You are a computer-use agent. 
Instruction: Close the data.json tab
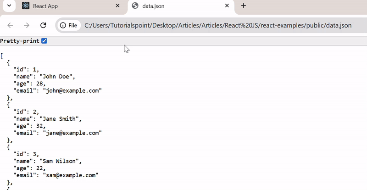click(227, 6)
